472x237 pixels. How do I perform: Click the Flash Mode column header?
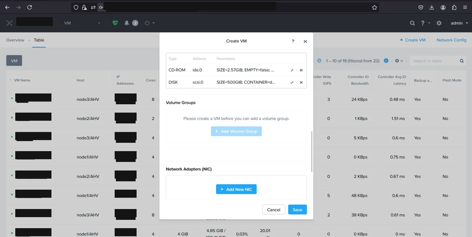click(x=452, y=80)
